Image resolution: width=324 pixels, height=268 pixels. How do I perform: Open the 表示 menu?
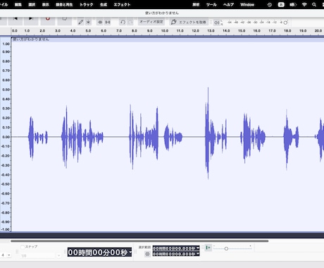[46, 4]
